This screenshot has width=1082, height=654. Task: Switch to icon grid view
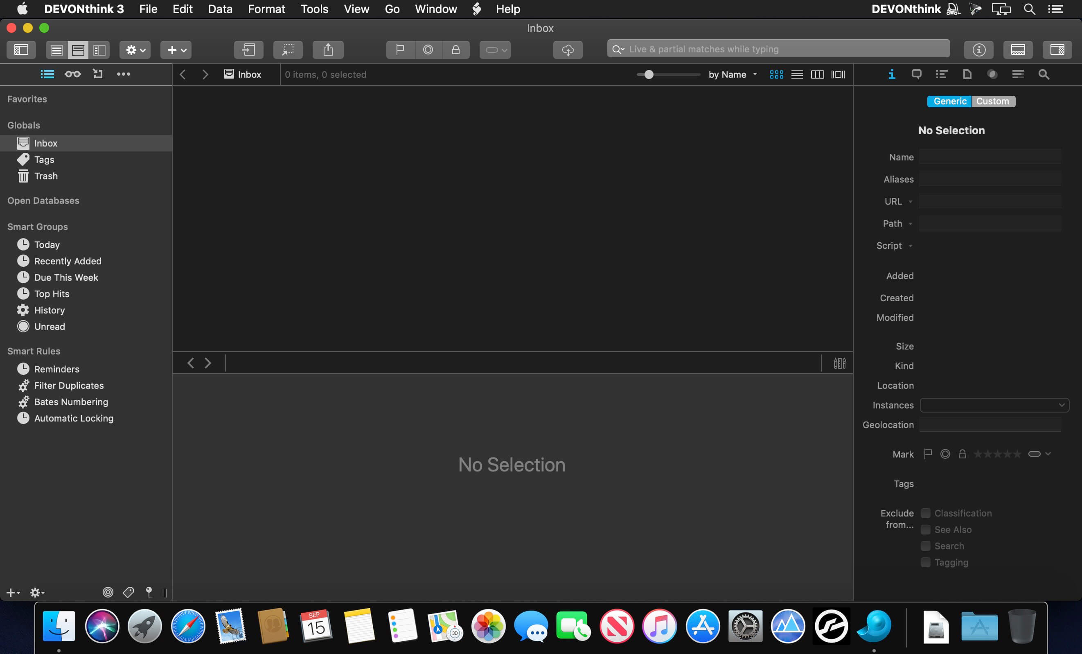tap(776, 74)
